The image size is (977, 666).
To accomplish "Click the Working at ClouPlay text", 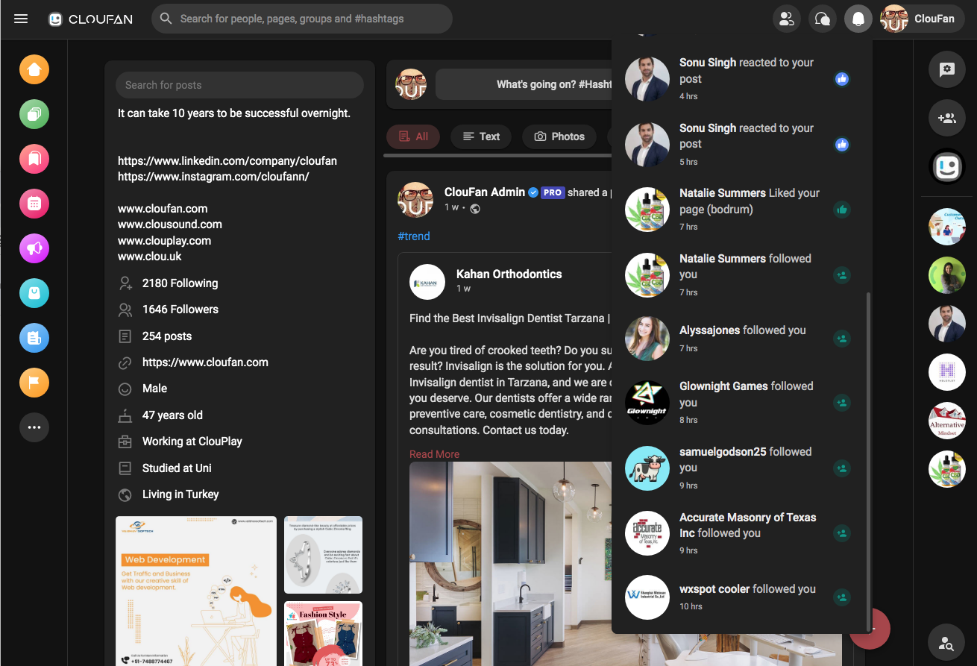I will (x=192, y=442).
